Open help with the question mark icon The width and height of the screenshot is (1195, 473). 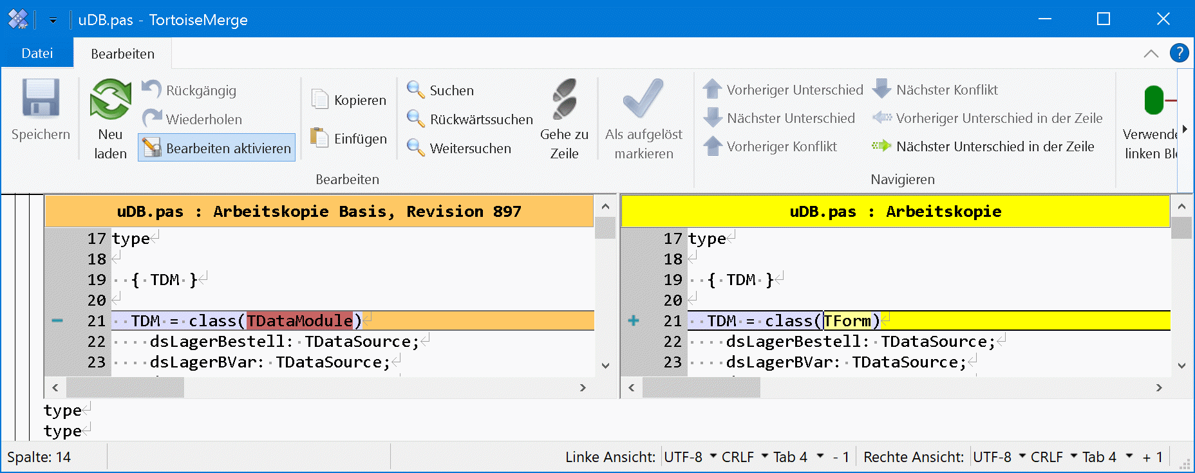(1179, 53)
